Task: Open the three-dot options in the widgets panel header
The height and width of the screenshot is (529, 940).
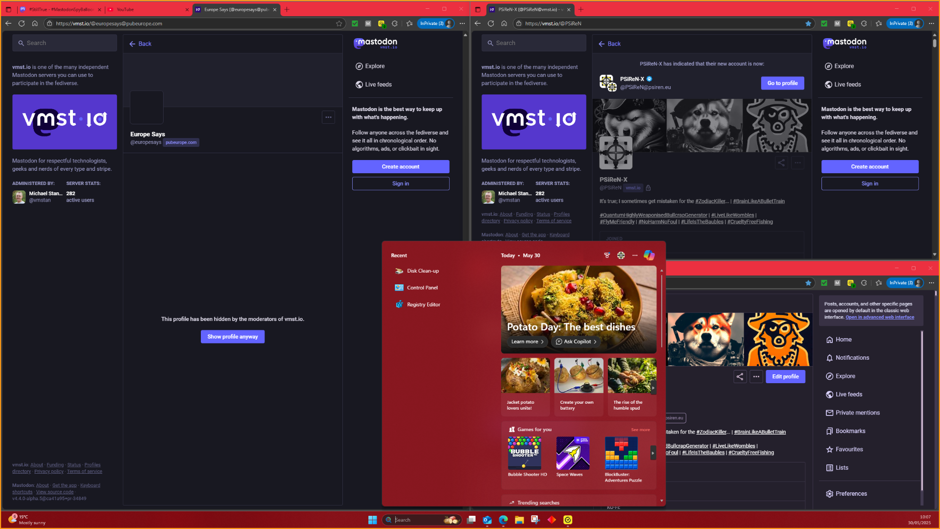Action: click(635, 255)
